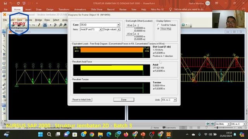Open SAP2000 from the taskbar
This screenshot has width=248, height=139.
pyautogui.click(x=169, y=134)
